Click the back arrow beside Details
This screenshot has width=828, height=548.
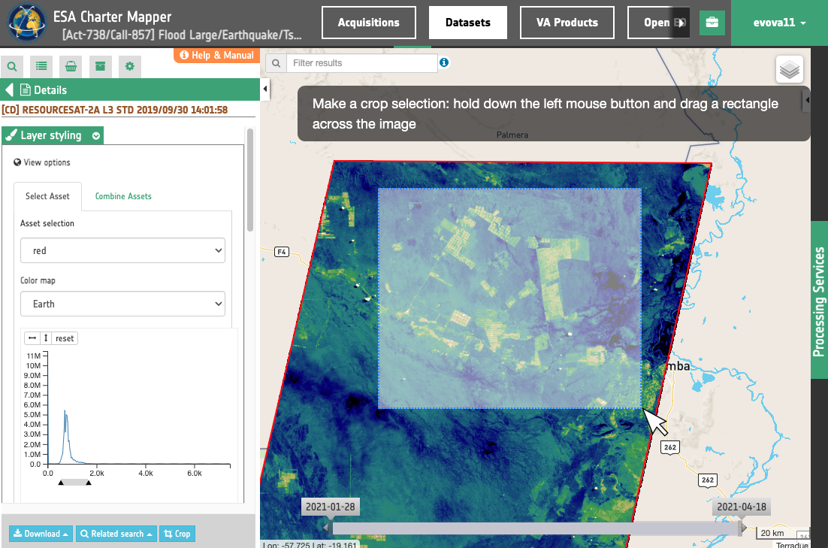tap(8, 90)
